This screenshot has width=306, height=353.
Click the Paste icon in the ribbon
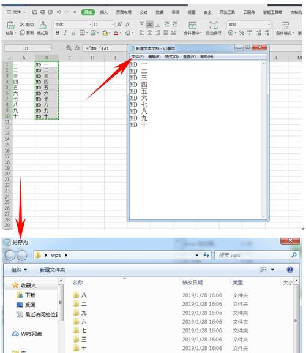pos(10,25)
